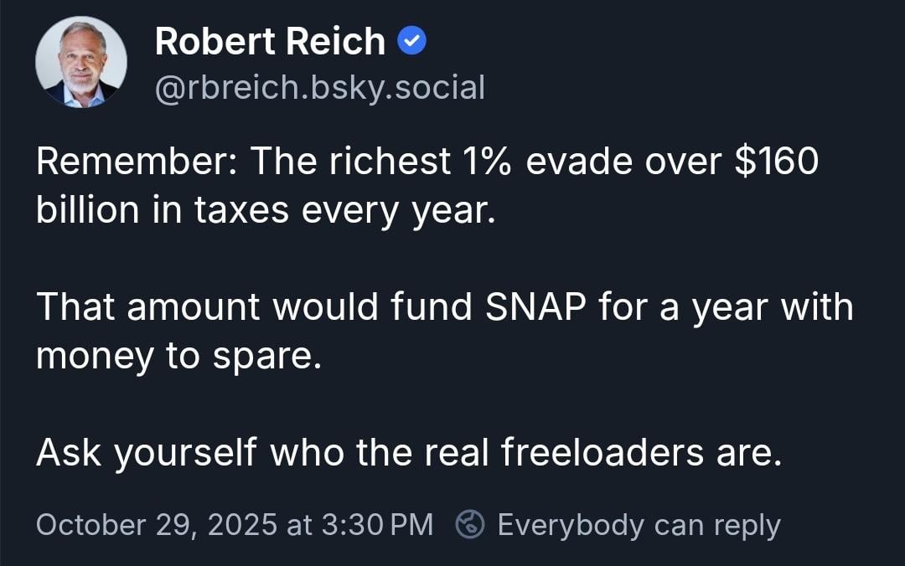This screenshot has width=905, height=566.
Task: Open the @rbreich.bsky.social handle link
Action: point(319,86)
